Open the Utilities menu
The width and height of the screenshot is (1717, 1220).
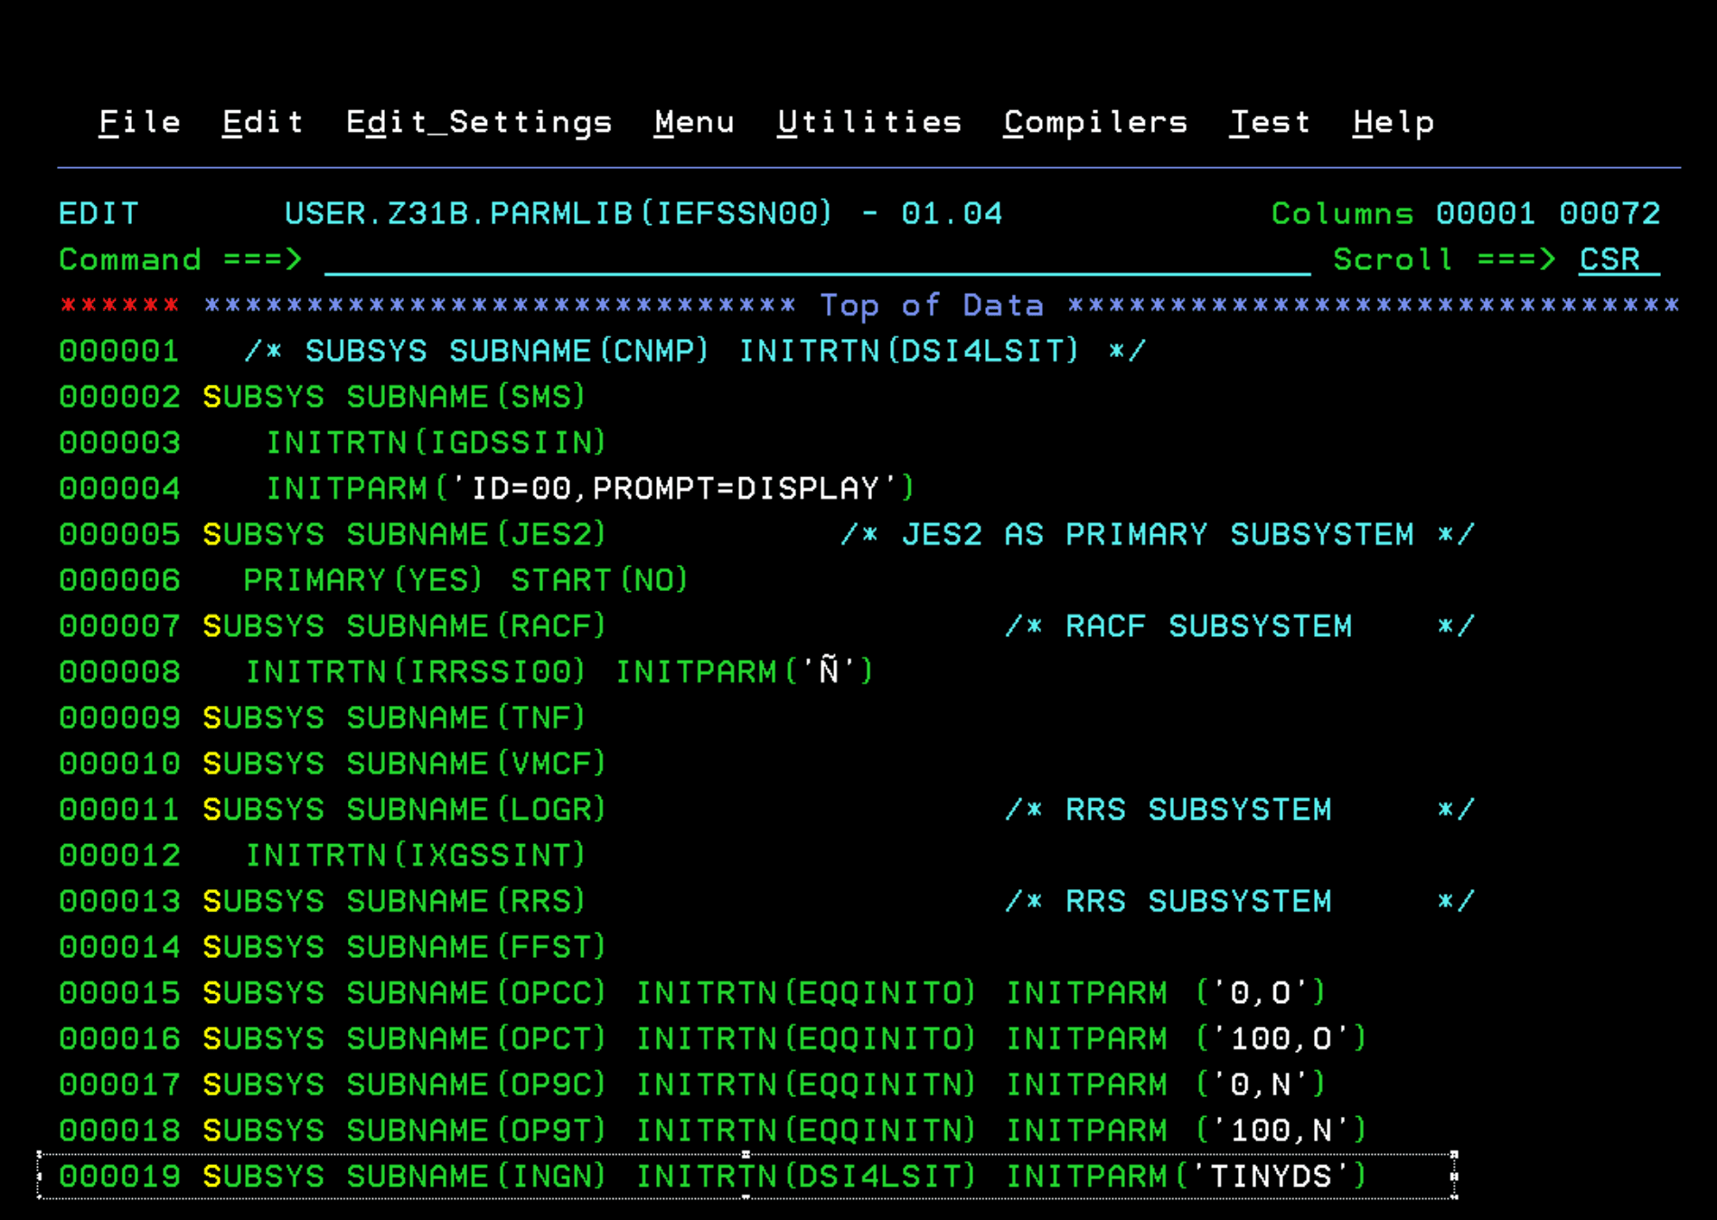pyautogui.click(x=869, y=122)
